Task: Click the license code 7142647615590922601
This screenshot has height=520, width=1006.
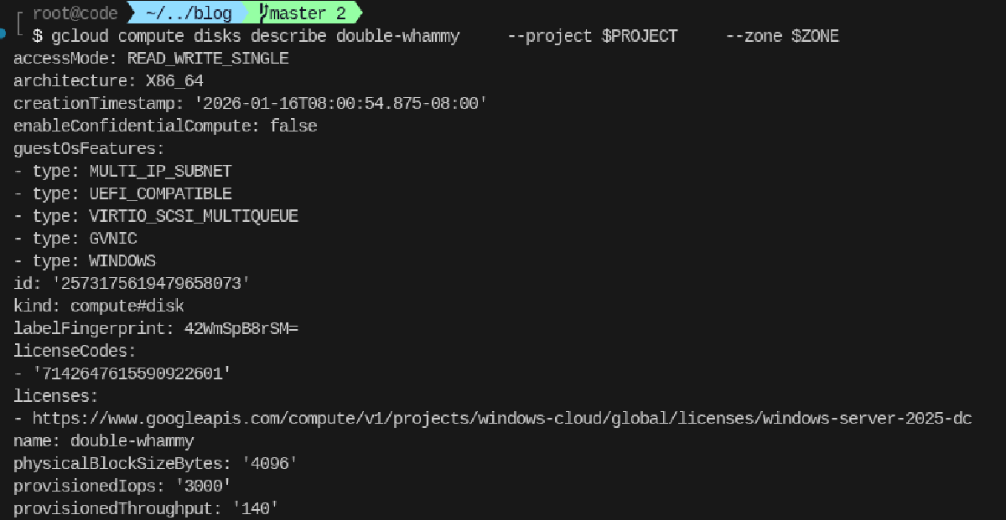Action: [132, 373]
